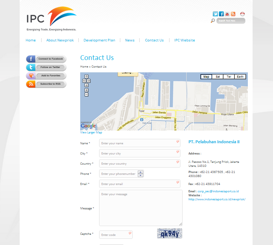Screen dimensions: 273x245
Task: Focus the Name input field
Action: coord(140,143)
